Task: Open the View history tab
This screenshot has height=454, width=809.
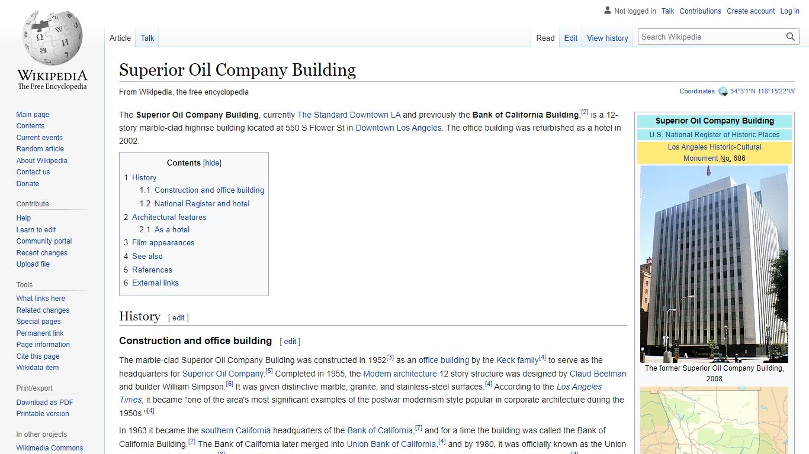Action: click(608, 38)
